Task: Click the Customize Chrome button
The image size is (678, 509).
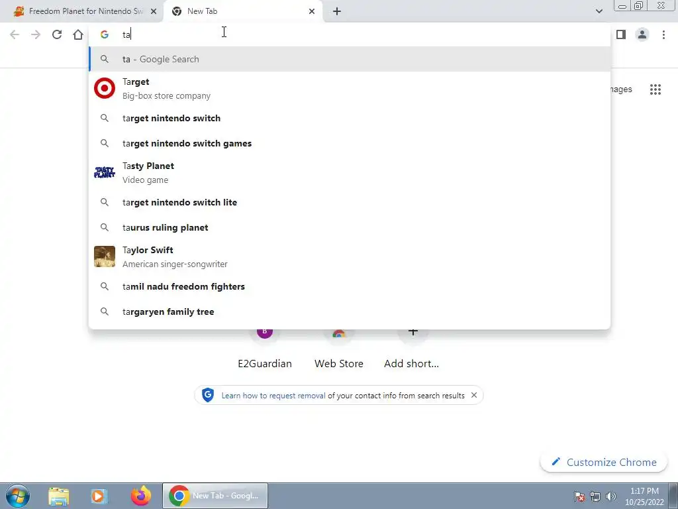Action: pos(604,462)
